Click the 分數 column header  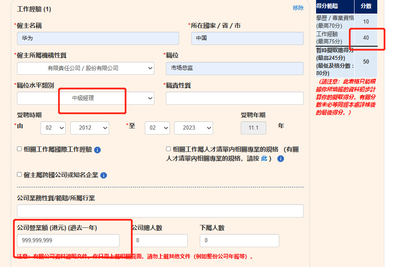[x=366, y=6]
